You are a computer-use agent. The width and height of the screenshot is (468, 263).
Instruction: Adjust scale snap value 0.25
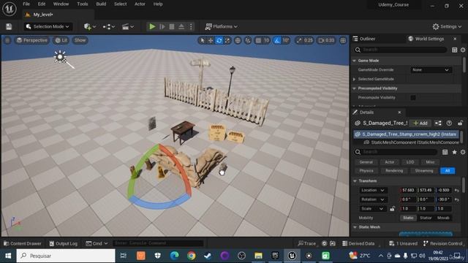coord(304,40)
